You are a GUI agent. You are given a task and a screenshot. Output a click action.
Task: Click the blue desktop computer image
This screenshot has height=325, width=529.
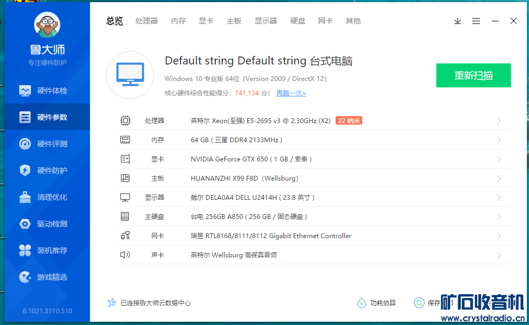(130, 75)
